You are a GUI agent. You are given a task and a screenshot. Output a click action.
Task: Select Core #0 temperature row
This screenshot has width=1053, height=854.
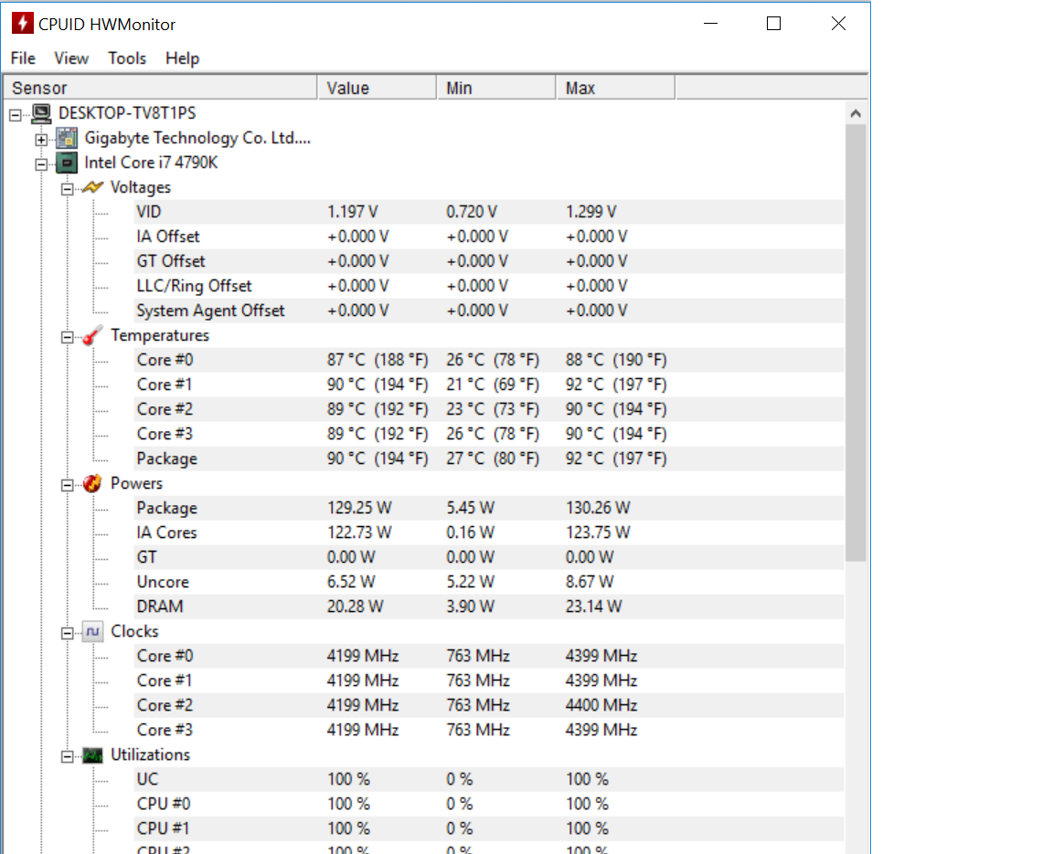489,360
